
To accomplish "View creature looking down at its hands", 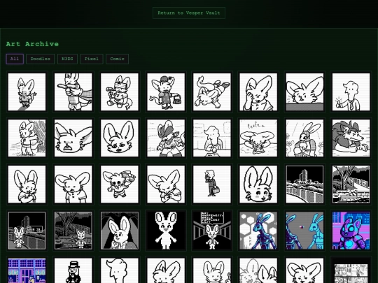I will point(166,184).
